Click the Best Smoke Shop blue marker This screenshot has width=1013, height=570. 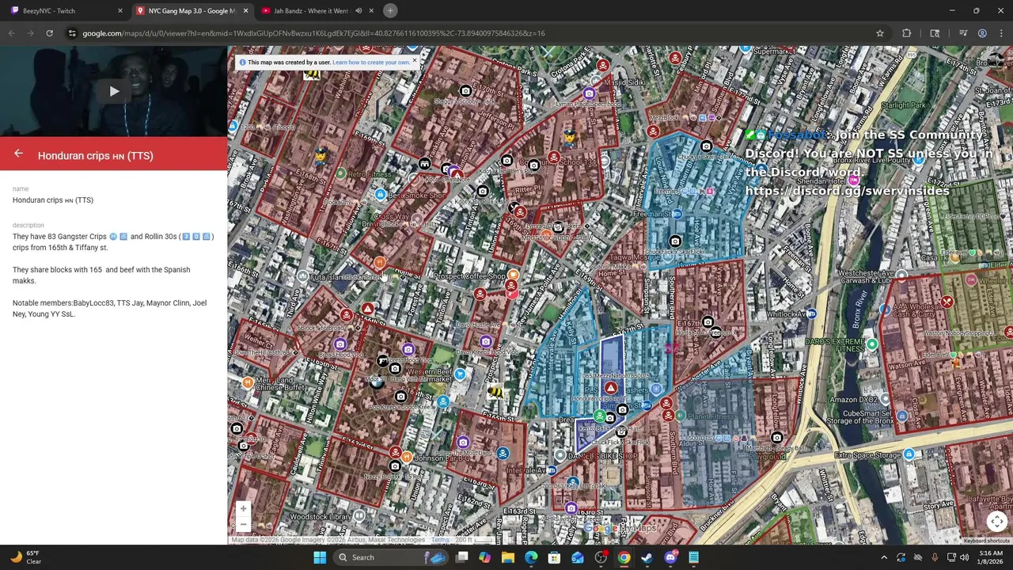click(x=381, y=195)
